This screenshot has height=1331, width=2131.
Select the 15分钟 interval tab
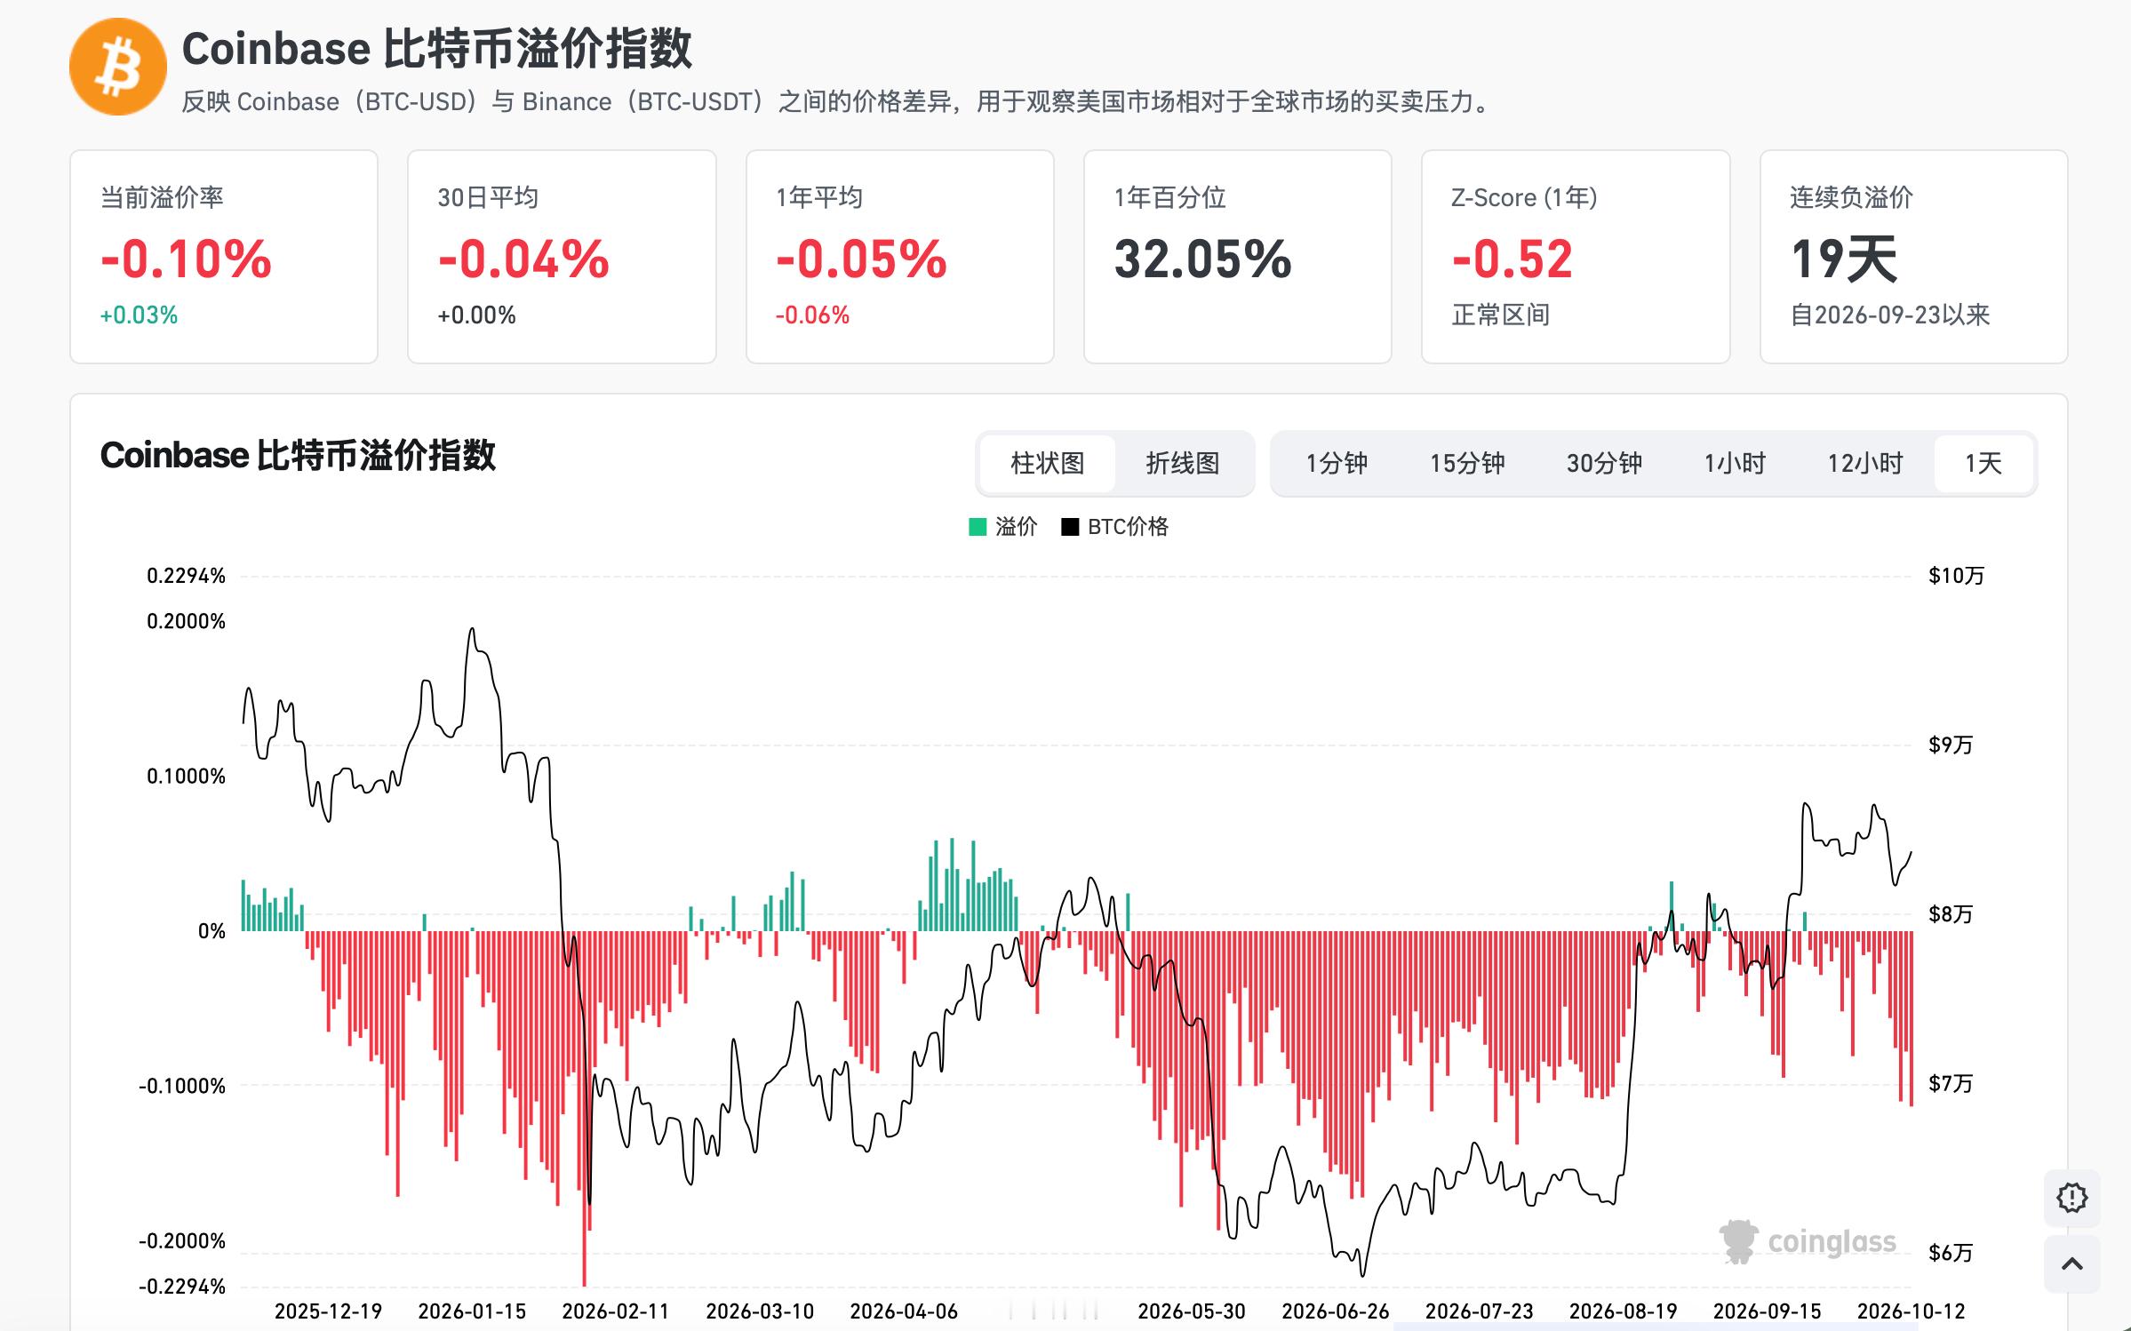click(1467, 463)
